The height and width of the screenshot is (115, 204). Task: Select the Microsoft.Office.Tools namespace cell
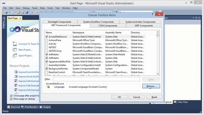[x=84, y=40]
